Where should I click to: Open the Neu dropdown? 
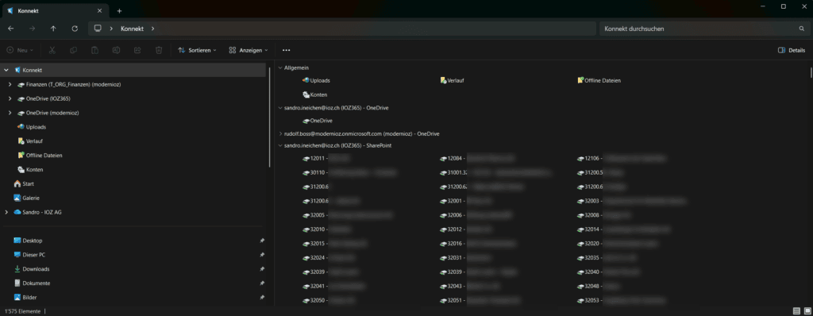pos(20,50)
